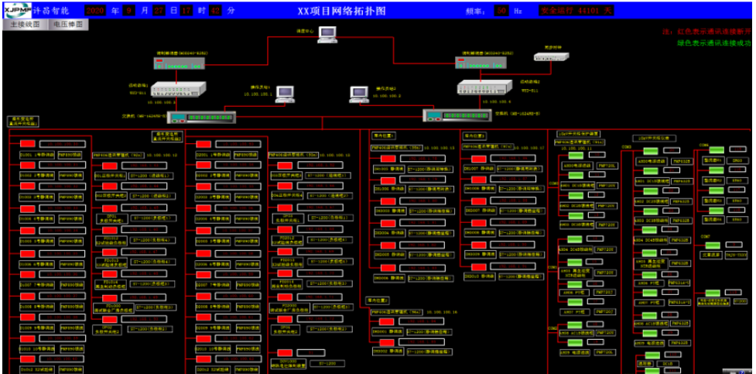Click the D2001 1号静调柜 label
Viewport: 756px width, 374px height.
[x=213, y=156]
